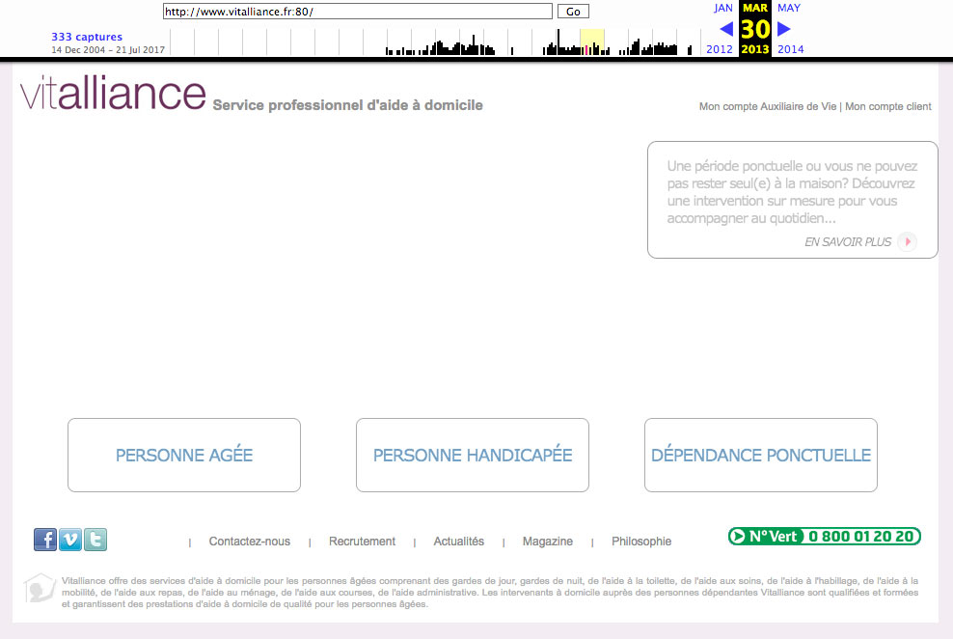This screenshot has height=639, width=953.
Task: Open the Recrutement menu item
Action: point(363,542)
